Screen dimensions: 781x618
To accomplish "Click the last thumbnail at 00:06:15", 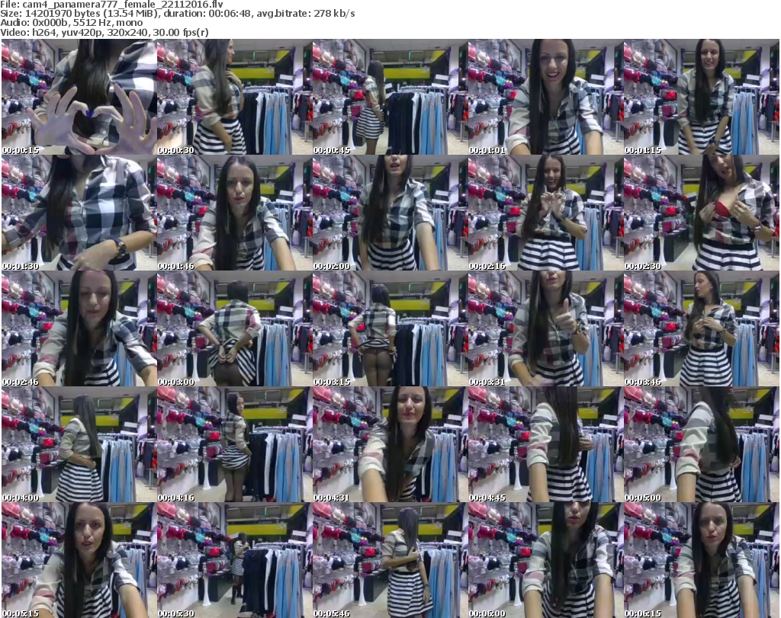I will [701, 560].
